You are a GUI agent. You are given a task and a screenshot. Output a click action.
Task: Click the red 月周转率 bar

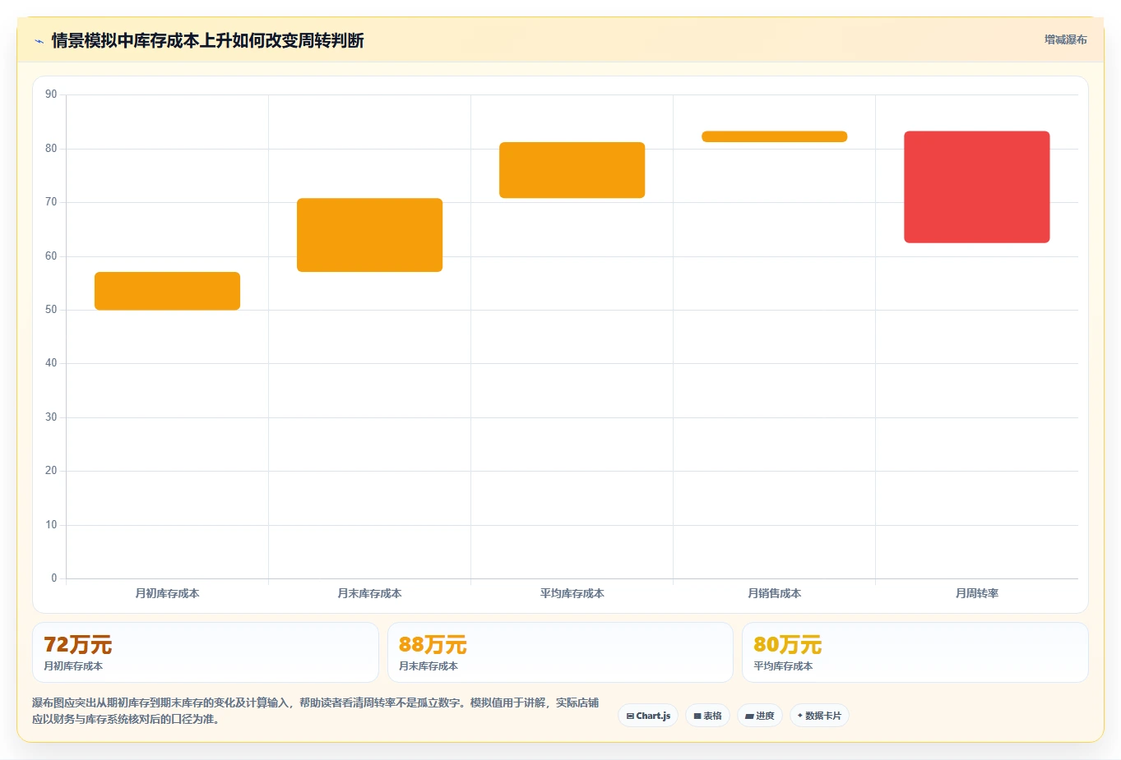(x=976, y=187)
